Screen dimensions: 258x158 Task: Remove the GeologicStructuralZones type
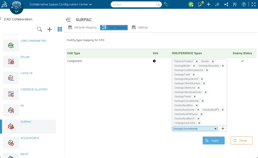pos(206,92)
